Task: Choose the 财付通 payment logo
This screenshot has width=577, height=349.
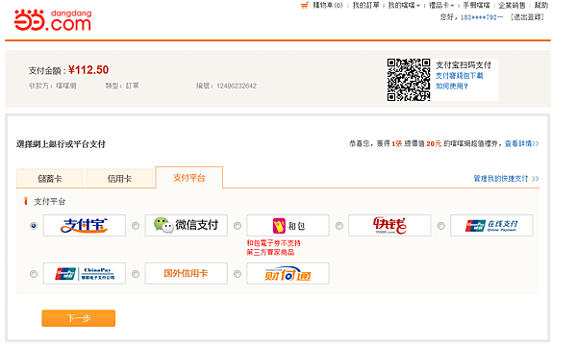Action: click(288, 273)
